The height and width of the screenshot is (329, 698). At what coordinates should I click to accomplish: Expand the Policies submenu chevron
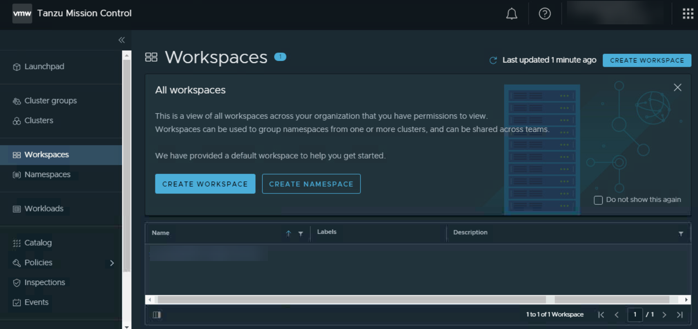pyautogui.click(x=112, y=263)
